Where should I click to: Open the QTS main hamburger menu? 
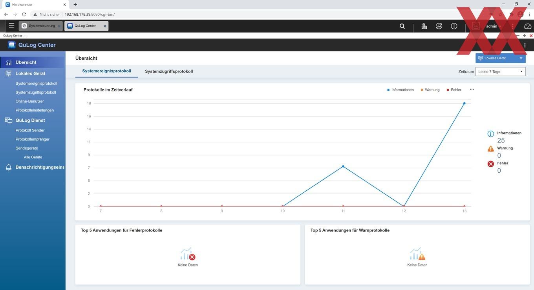click(11, 26)
